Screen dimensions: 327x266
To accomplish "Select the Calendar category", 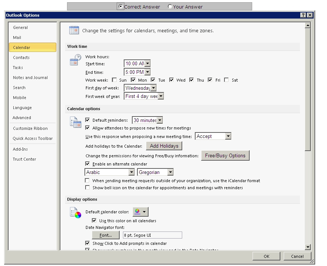I will tap(33, 47).
